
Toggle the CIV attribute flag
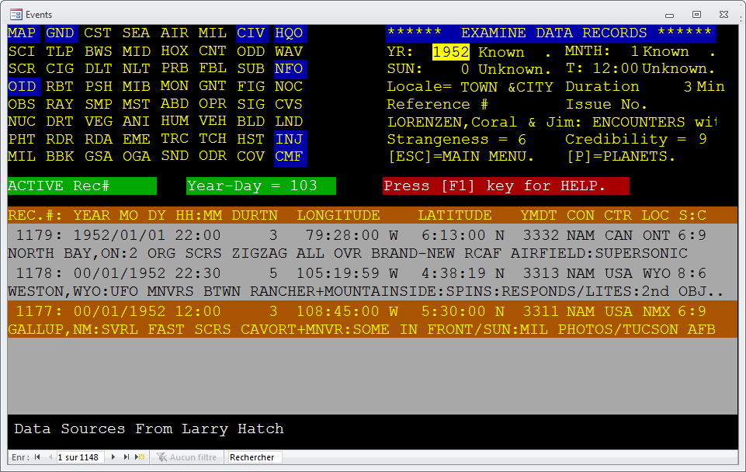(x=251, y=33)
